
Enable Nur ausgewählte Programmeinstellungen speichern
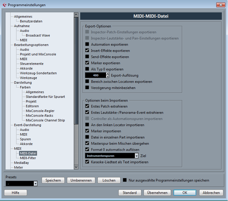pos(125,180)
